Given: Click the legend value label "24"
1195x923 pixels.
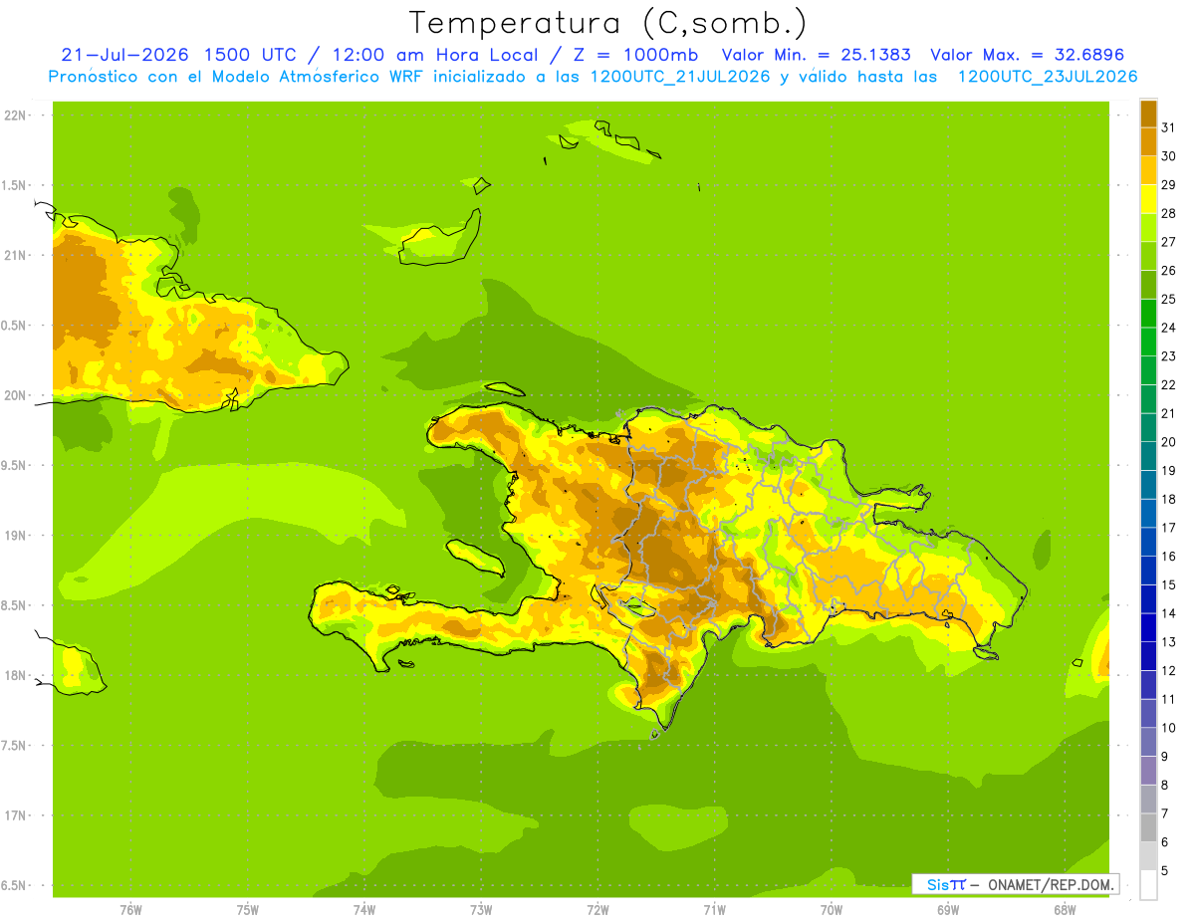Looking at the screenshot, I should click(x=1168, y=328).
